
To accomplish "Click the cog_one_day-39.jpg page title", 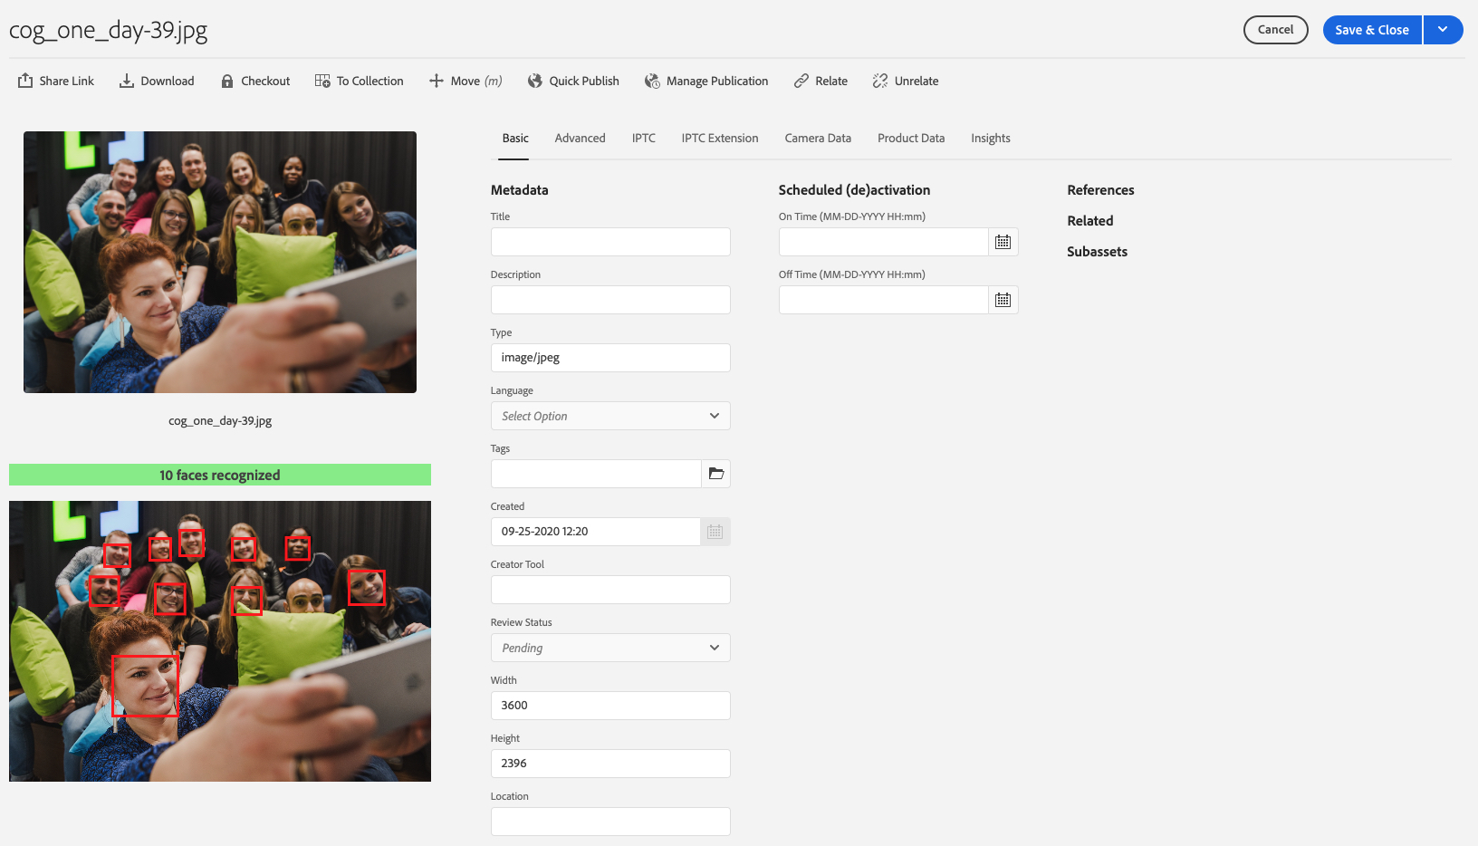I will click(x=109, y=31).
